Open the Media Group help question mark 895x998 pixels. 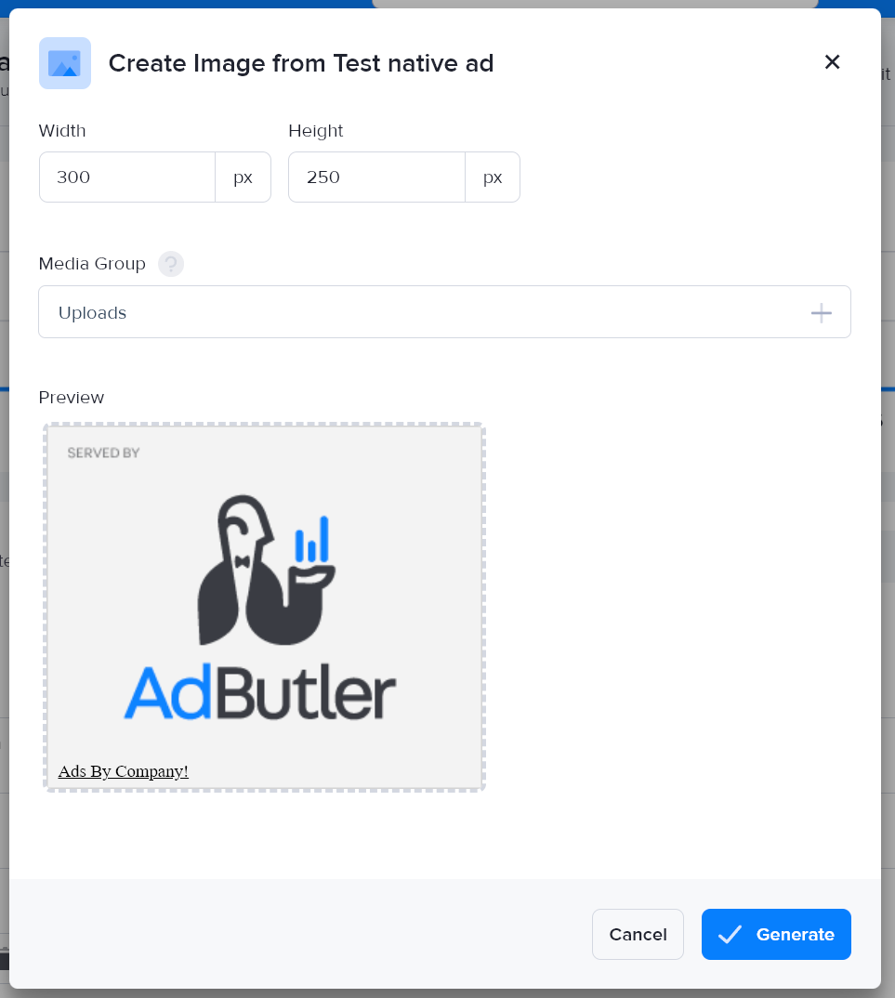[x=171, y=264]
